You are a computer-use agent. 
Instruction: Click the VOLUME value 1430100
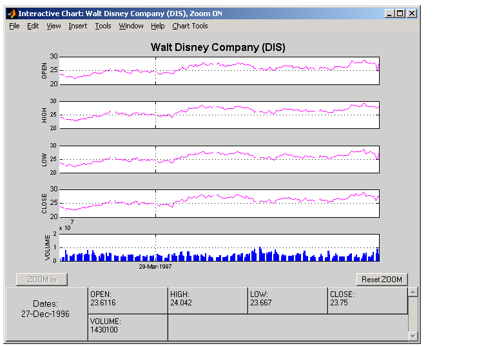(x=104, y=330)
